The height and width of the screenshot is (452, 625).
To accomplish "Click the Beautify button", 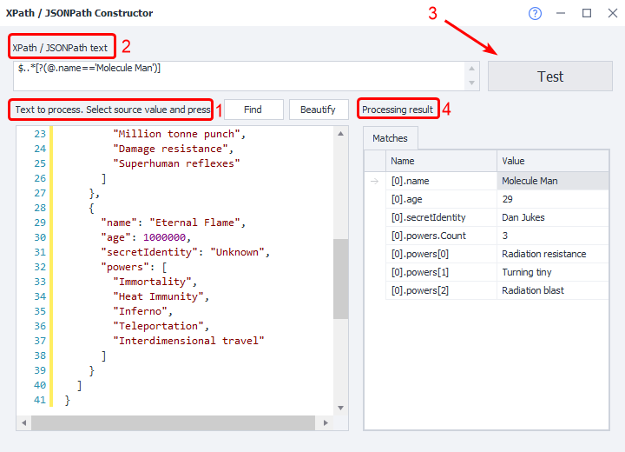I will click(x=318, y=110).
